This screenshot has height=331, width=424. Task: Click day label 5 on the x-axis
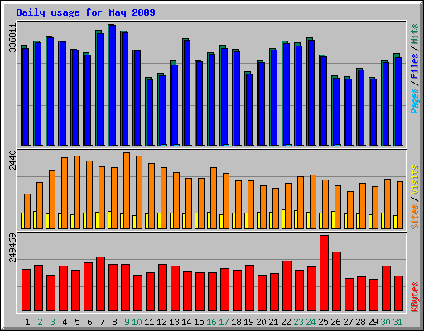tap(77, 322)
